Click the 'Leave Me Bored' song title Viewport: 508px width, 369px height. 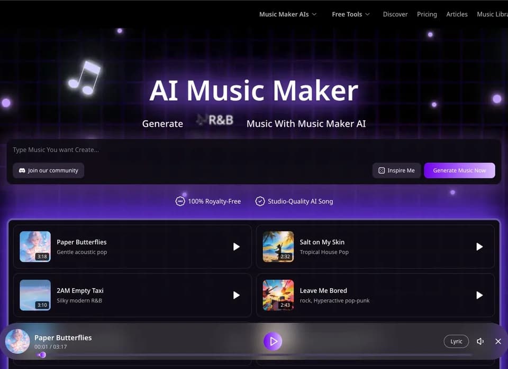point(323,290)
